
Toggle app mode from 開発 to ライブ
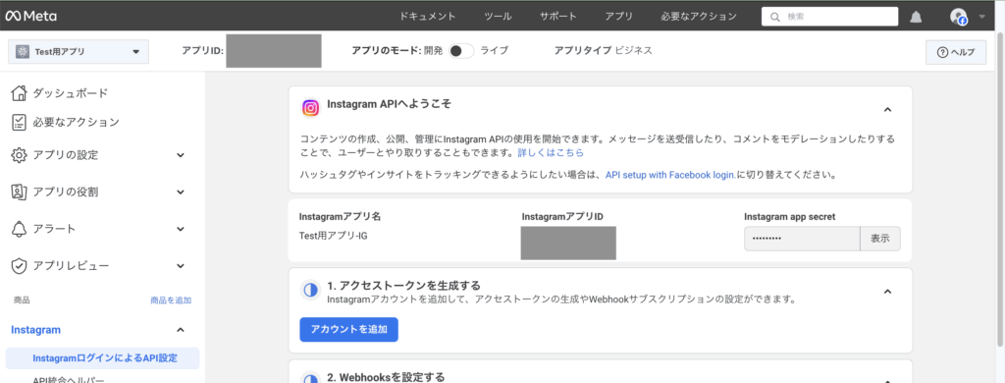click(461, 51)
